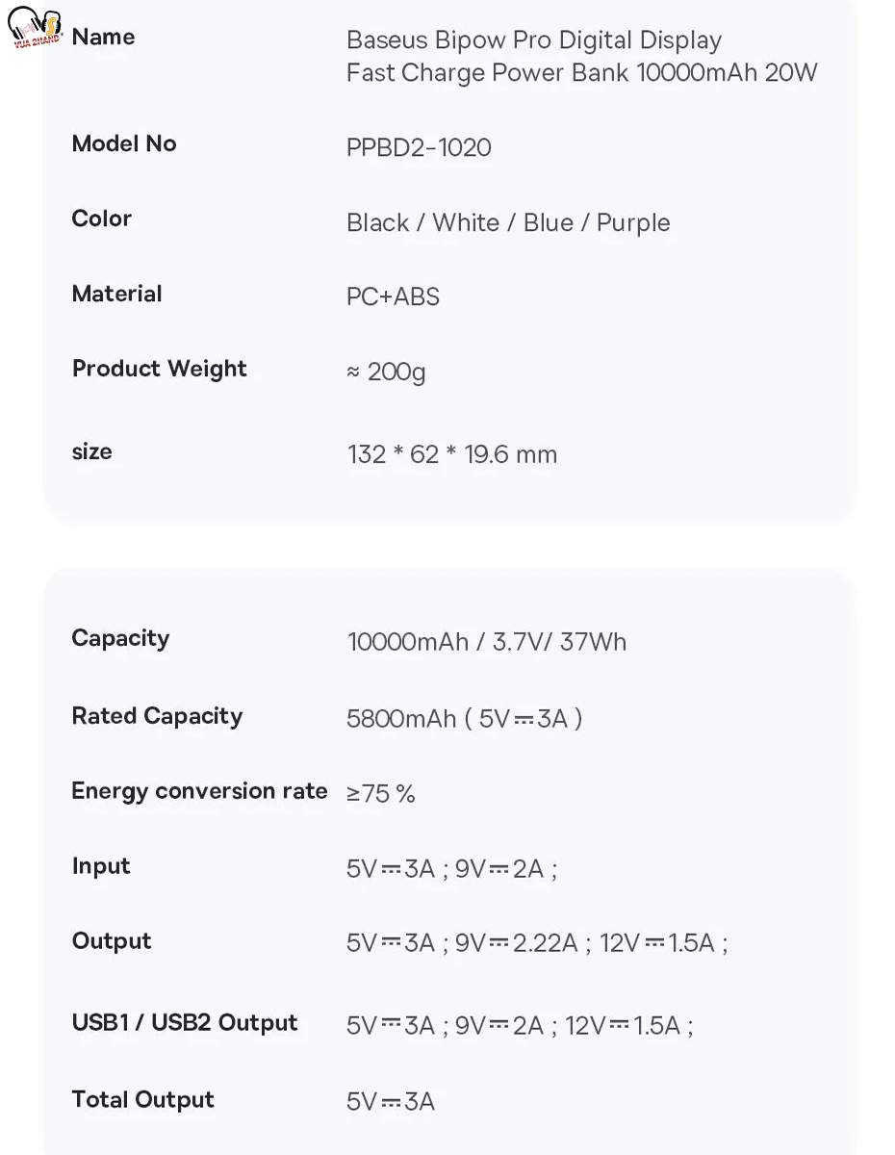The image size is (895, 1155).
Task: Select the PPBD2-1020 model number text
Action: tap(419, 147)
